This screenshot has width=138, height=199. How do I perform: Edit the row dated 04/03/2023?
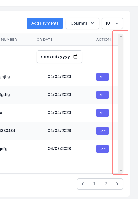point(103,149)
